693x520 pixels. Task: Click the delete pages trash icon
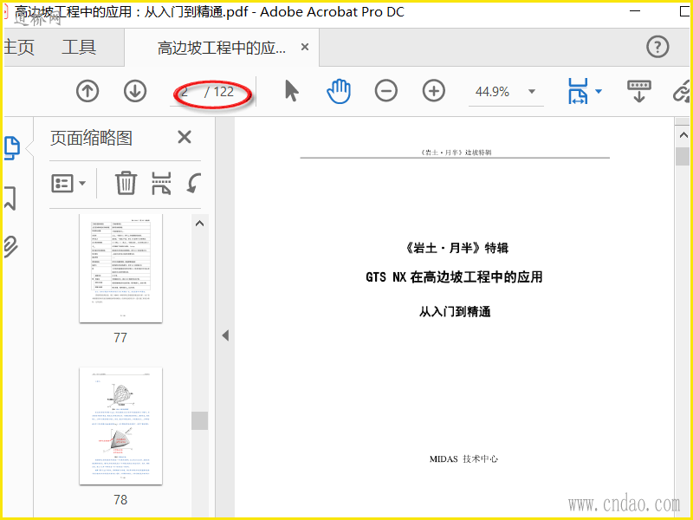tap(126, 183)
